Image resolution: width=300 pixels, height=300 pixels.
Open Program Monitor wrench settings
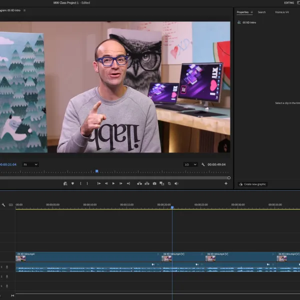tap(203, 164)
